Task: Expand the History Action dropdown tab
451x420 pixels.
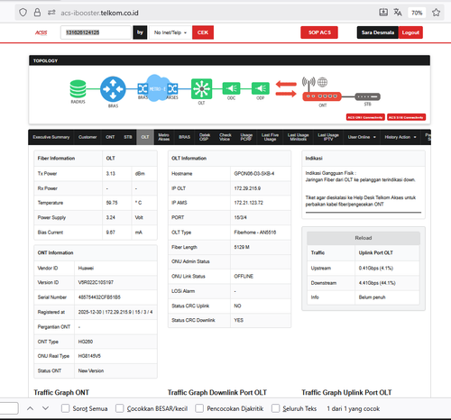Action: (400, 137)
